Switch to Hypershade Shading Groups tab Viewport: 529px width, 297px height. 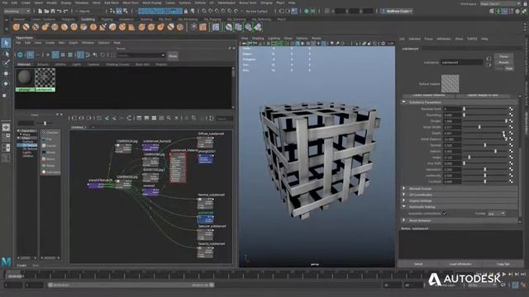pos(117,64)
